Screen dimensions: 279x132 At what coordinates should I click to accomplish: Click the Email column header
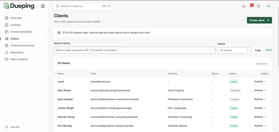(93, 74)
